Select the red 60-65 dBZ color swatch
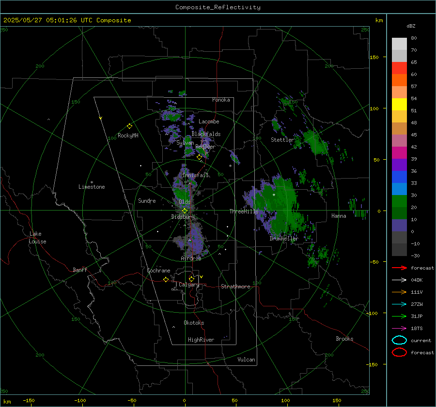This screenshot has height=407, width=436. 399,68
